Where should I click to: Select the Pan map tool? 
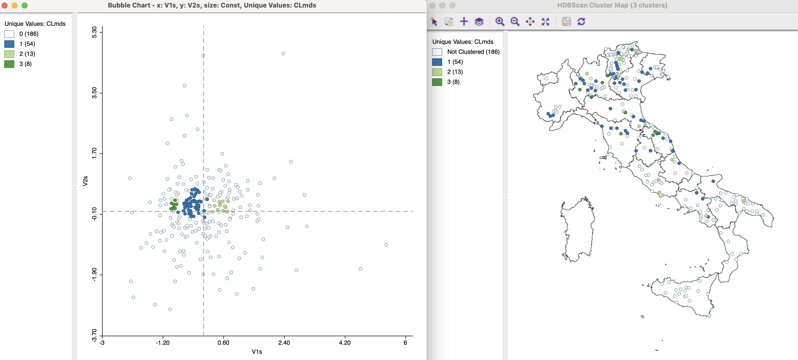[530, 22]
